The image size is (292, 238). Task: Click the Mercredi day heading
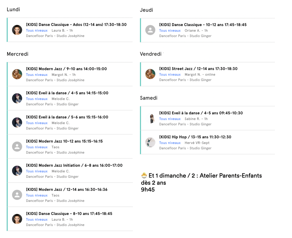point(18,54)
